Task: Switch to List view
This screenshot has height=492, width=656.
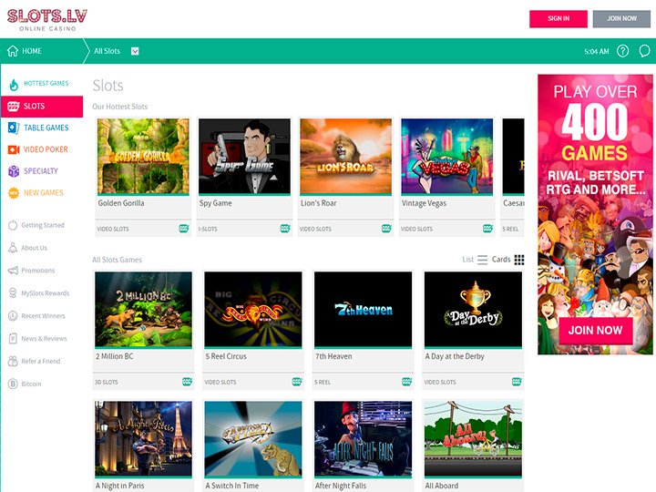Action: pyautogui.click(x=475, y=260)
